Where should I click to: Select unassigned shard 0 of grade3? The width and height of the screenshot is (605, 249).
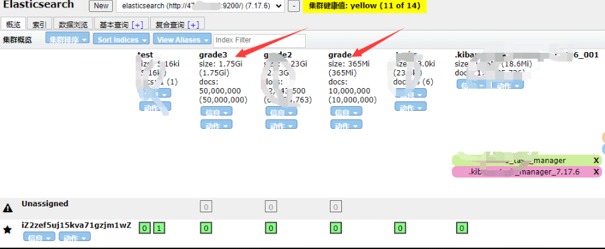(x=206, y=207)
